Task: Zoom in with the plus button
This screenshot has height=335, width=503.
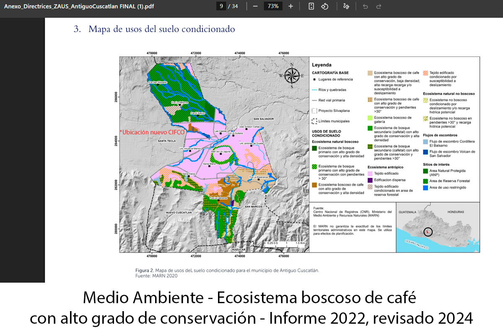Action: click(x=291, y=6)
